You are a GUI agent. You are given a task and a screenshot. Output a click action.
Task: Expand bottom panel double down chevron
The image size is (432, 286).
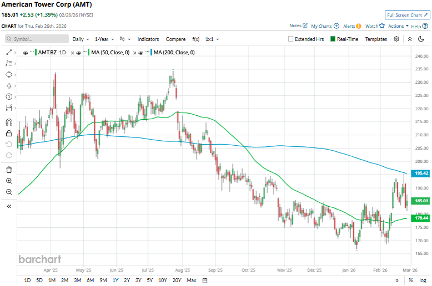(x=397, y=280)
